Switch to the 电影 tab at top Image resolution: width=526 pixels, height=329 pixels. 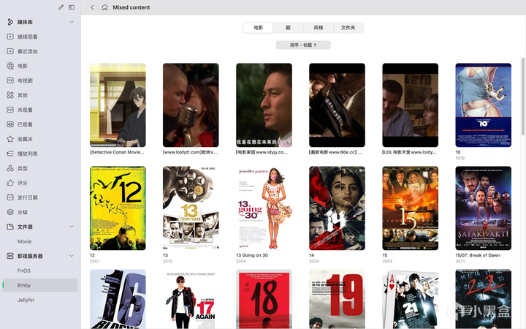tap(258, 28)
